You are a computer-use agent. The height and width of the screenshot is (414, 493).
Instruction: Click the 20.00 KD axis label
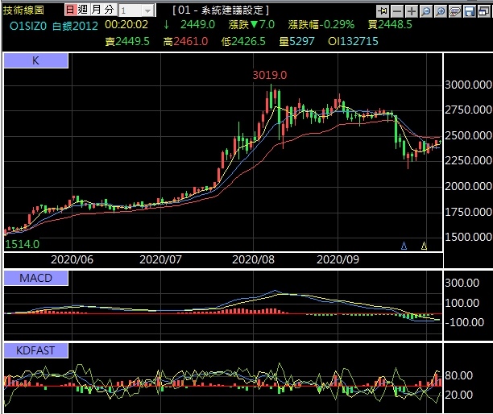coord(458,395)
